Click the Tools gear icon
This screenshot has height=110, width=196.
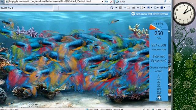click(x=155, y=8)
